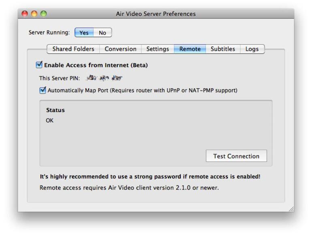Click the Server Running label
The width and height of the screenshot is (312, 234).
click(x=49, y=33)
